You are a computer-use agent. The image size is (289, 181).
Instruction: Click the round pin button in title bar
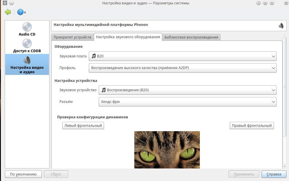point(11,3)
